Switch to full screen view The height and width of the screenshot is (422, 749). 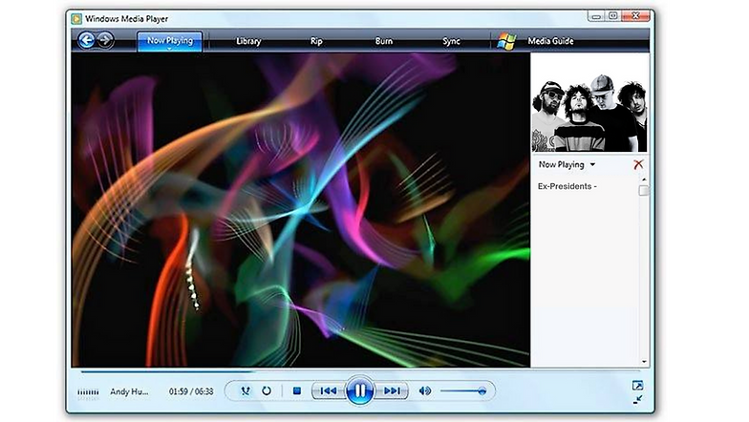tap(638, 386)
